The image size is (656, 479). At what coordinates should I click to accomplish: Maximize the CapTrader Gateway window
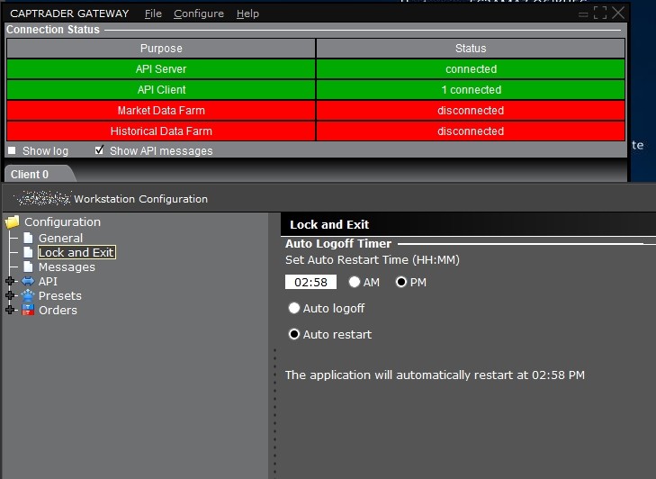pos(600,13)
